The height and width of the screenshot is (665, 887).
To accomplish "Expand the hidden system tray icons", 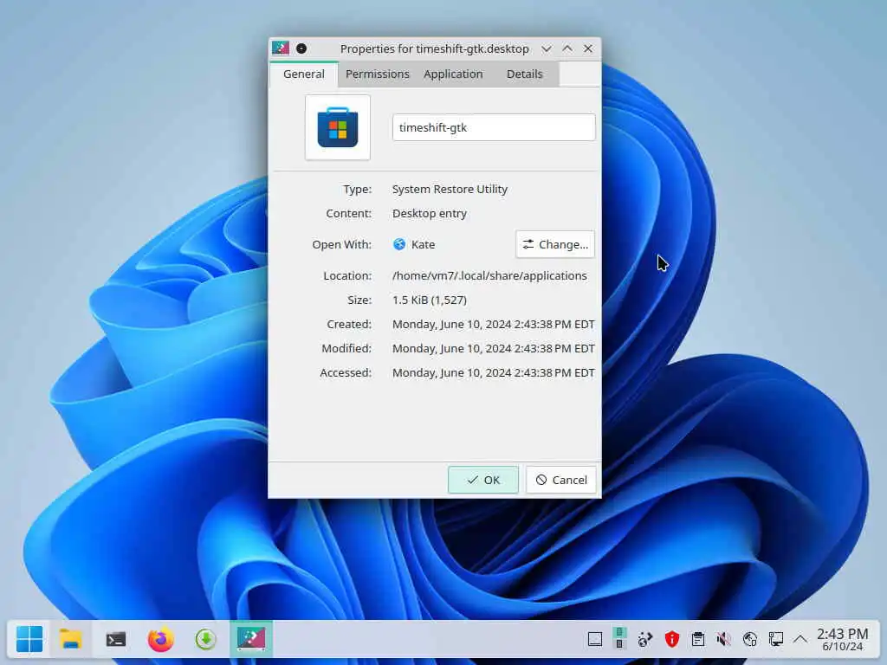I will tap(800, 640).
